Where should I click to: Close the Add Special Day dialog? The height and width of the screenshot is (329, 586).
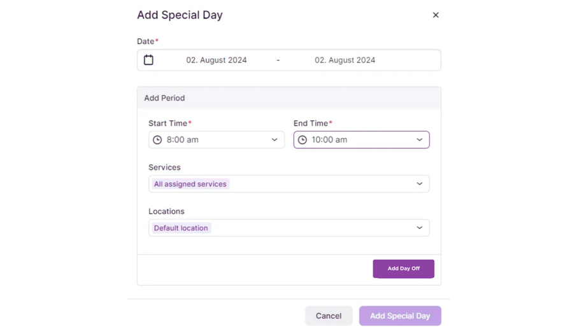(x=436, y=15)
